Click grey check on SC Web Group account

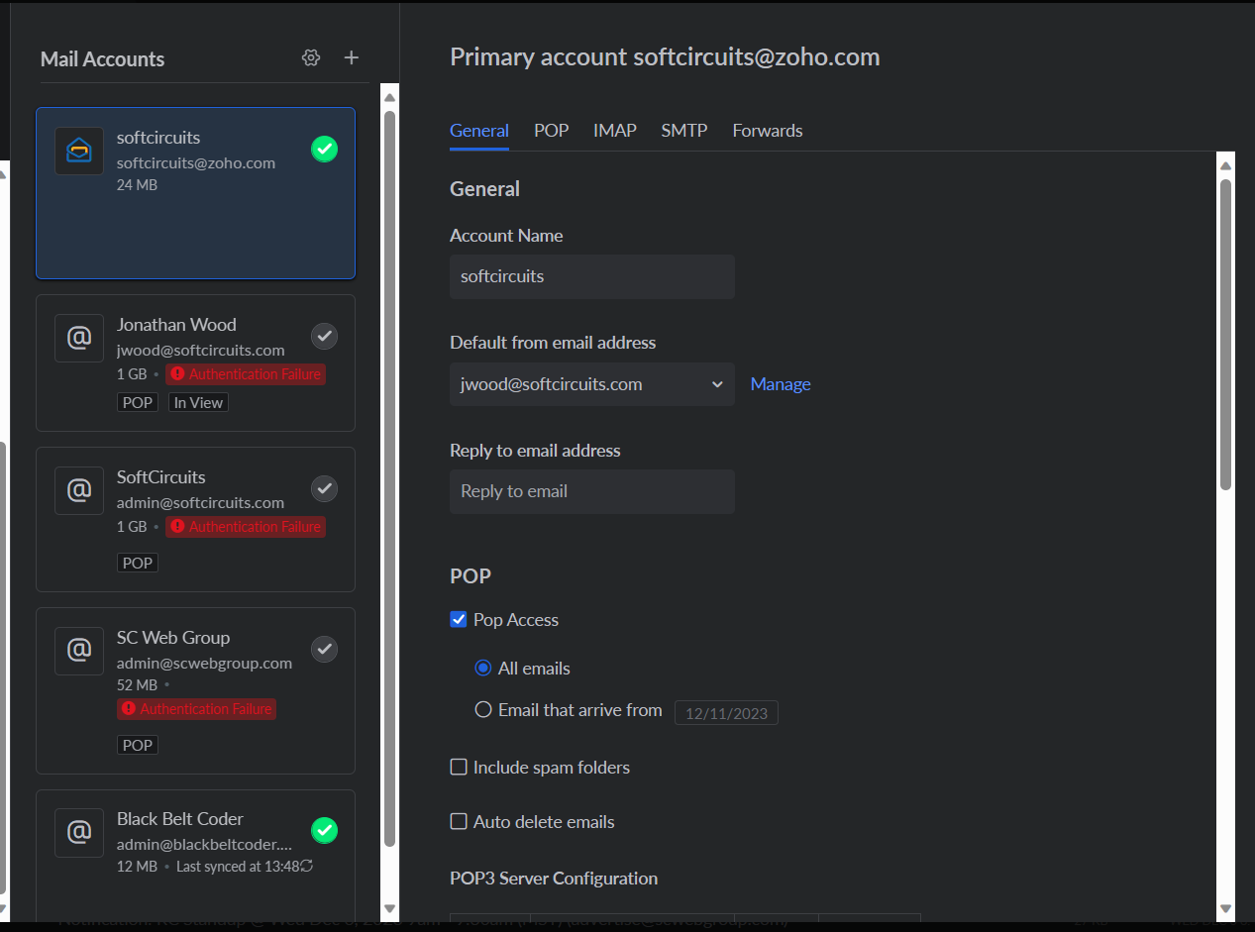pyautogui.click(x=325, y=650)
